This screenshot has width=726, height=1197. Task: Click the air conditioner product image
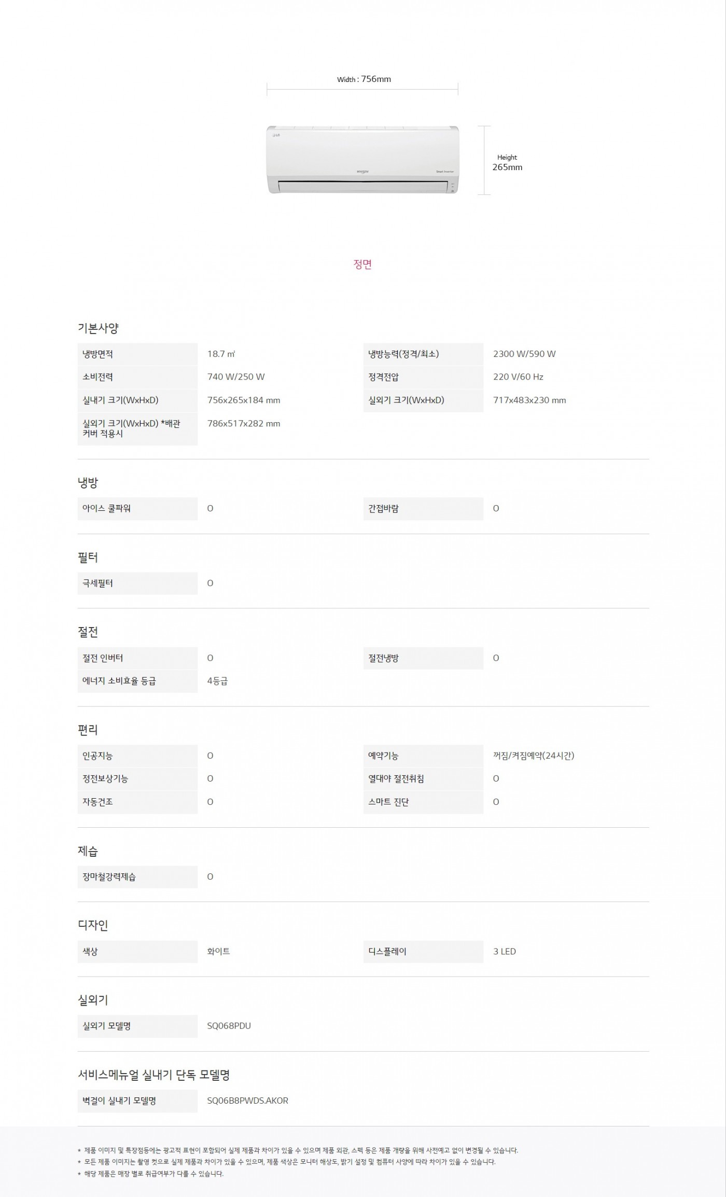coord(362,160)
